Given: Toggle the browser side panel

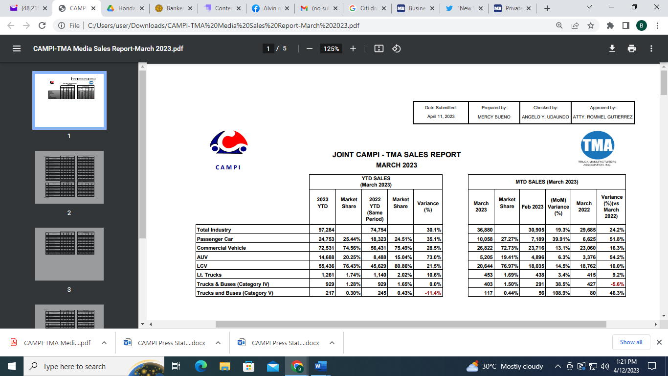Looking at the screenshot, I should pyautogui.click(x=625, y=25).
